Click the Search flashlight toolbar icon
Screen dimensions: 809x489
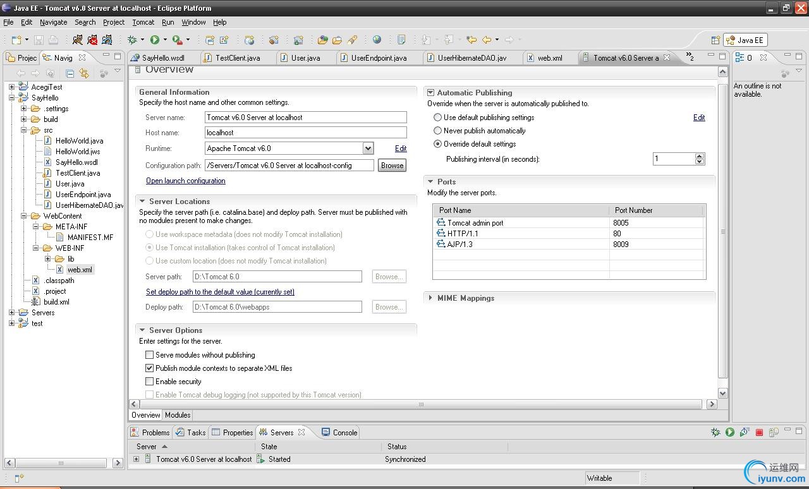[353, 40]
